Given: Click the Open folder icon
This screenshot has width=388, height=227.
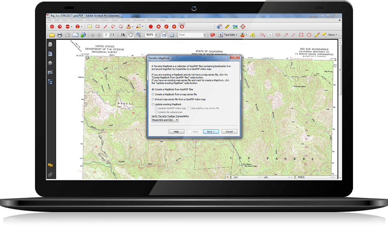Looking at the screenshot, I should click(x=51, y=35).
